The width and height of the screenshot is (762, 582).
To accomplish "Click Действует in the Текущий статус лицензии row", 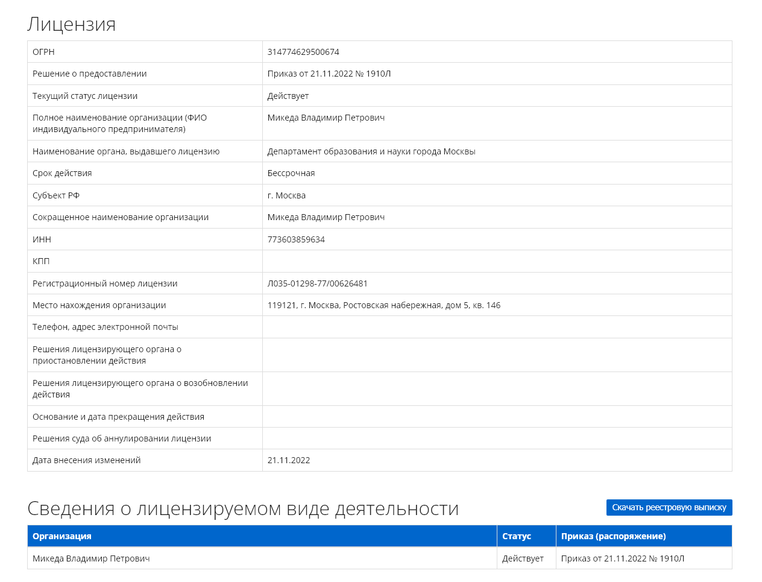I will click(288, 96).
